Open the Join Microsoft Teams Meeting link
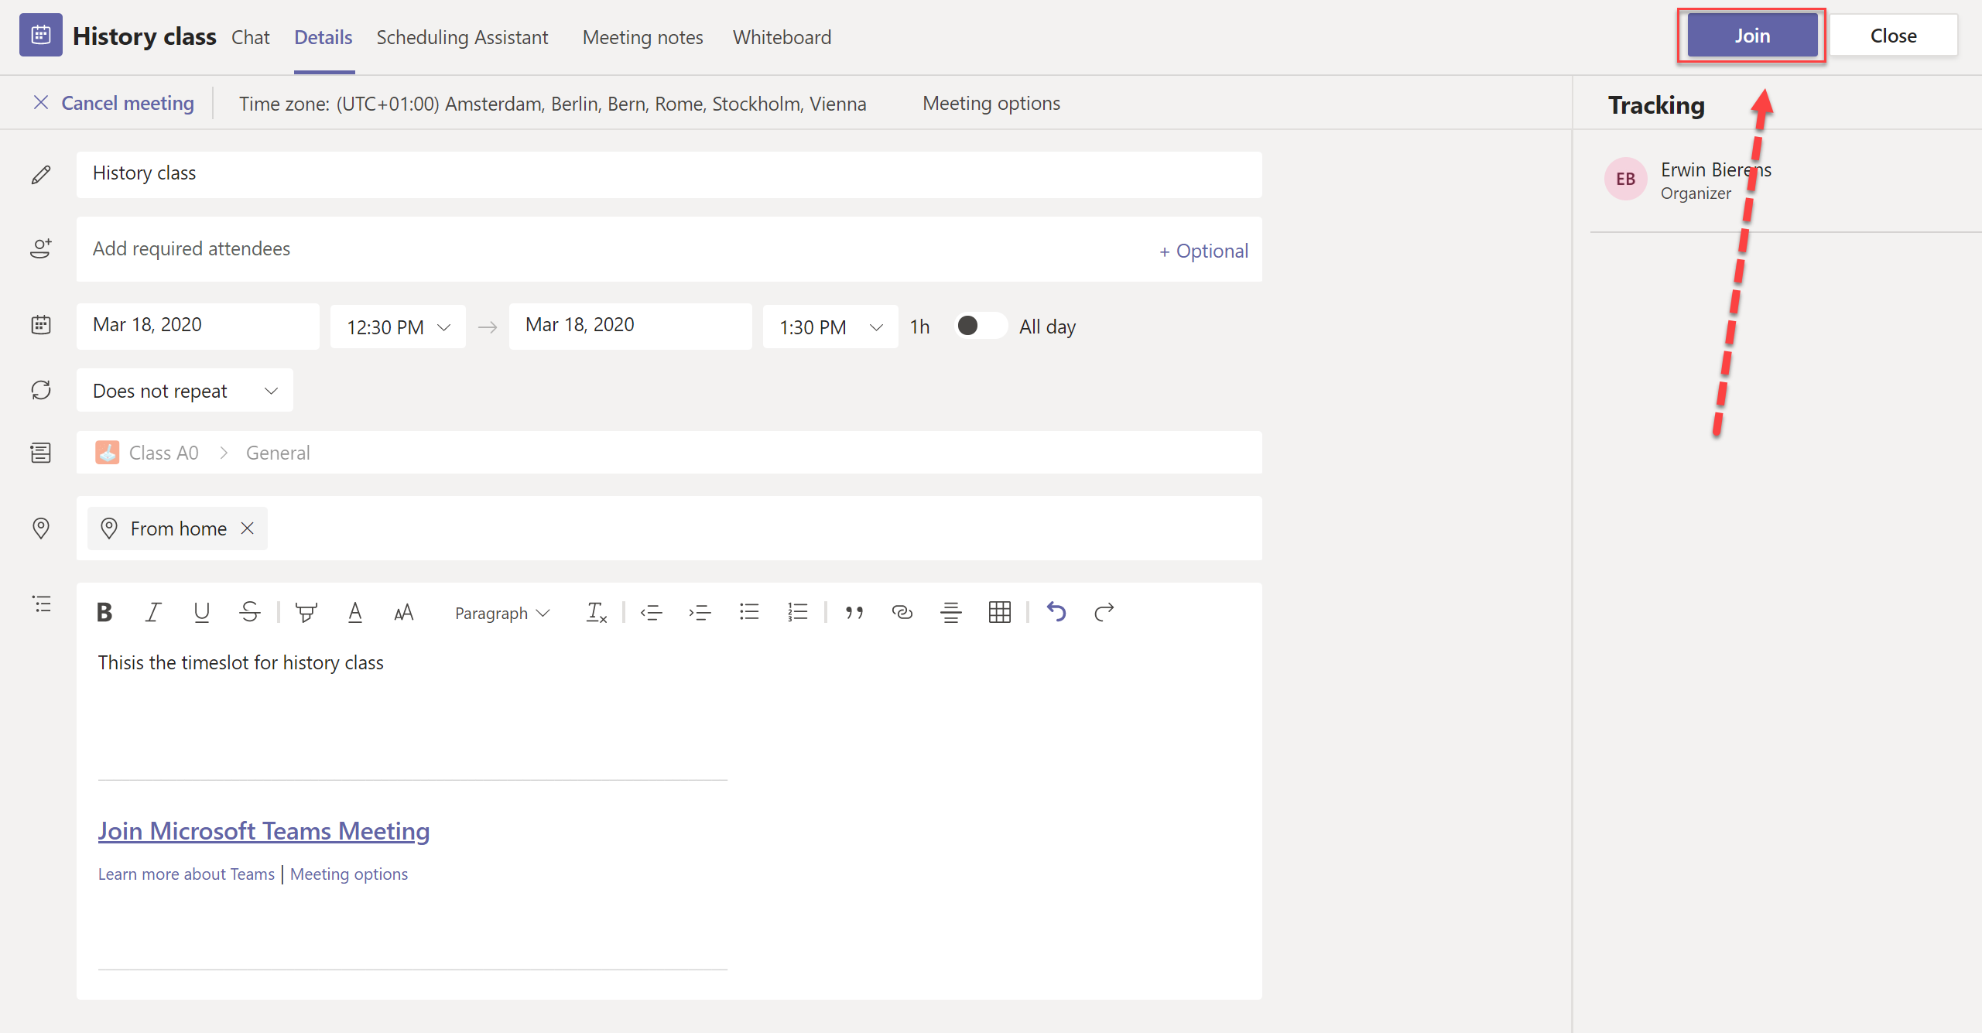Image resolution: width=1982 pixels, height=1033 pixels. click(263, 831)
